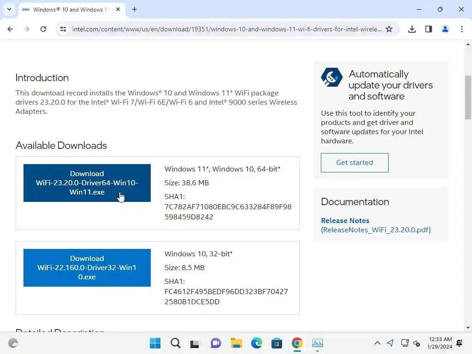Open File Explorer from taskbar
This screenshot has width=472, height=354.
coord(236,343)
